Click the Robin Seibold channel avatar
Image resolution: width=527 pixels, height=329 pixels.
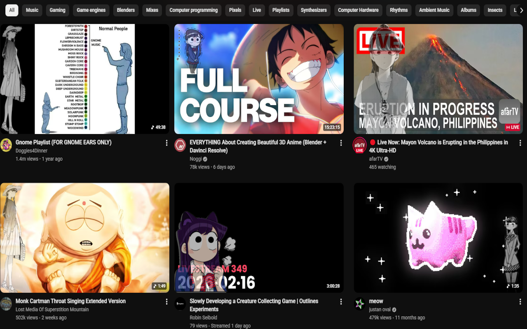click(x=180, y=304)
